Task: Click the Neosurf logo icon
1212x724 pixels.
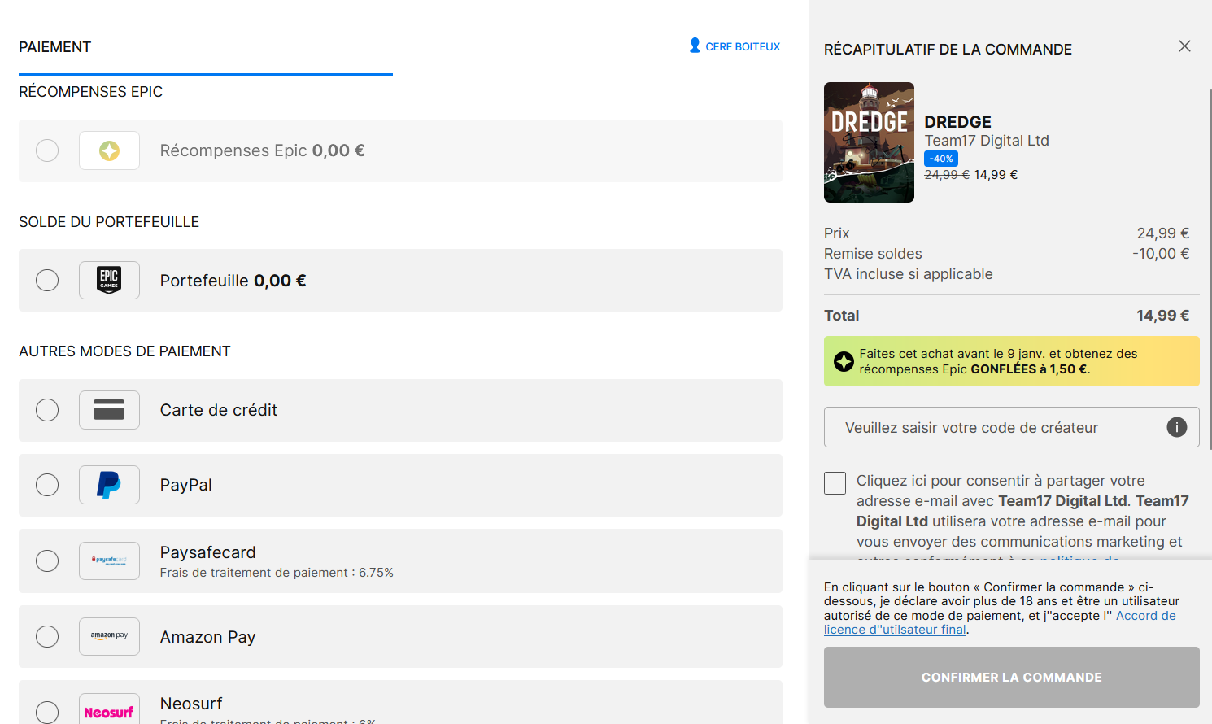Action: [x=109, y=711]
